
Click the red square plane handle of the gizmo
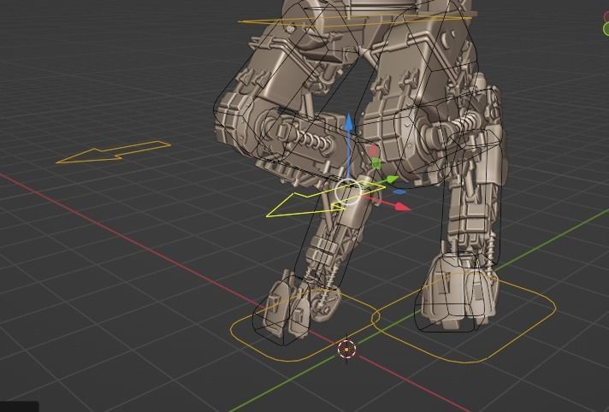tap(374, 150)
